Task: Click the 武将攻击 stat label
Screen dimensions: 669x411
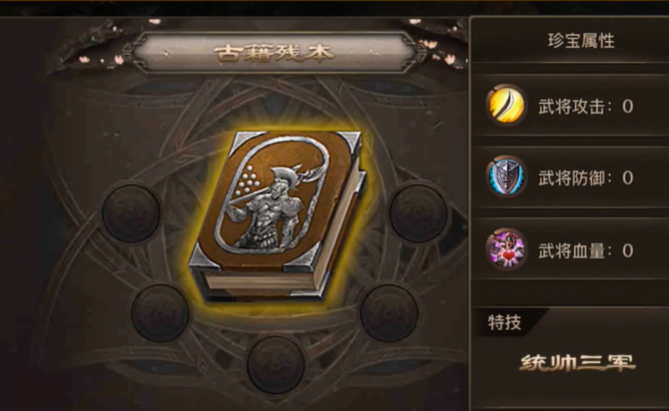Action: point(572,107)
